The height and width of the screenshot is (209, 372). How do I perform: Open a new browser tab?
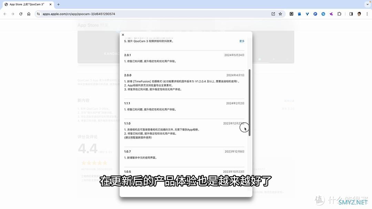point(58,4)
